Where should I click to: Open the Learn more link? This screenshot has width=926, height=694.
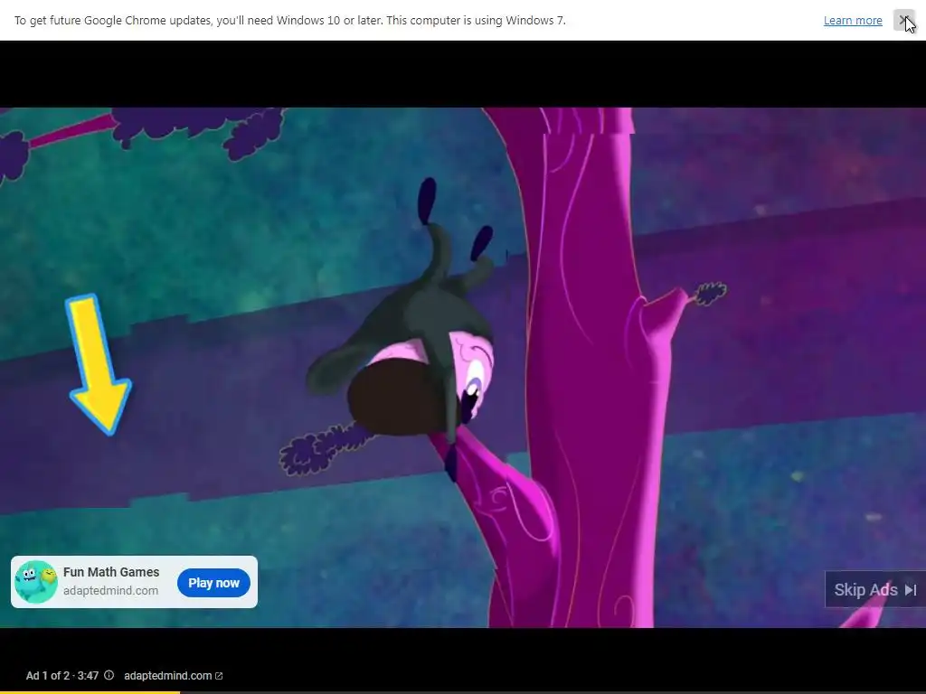click(x=853, y=21)
